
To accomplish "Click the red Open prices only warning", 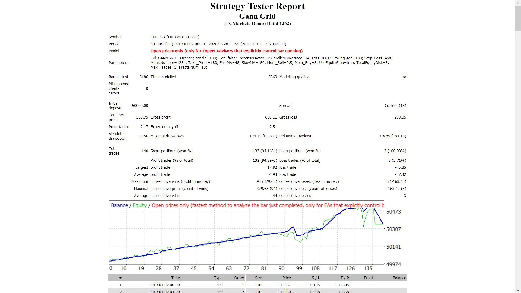I will click(x=226, y=51).
